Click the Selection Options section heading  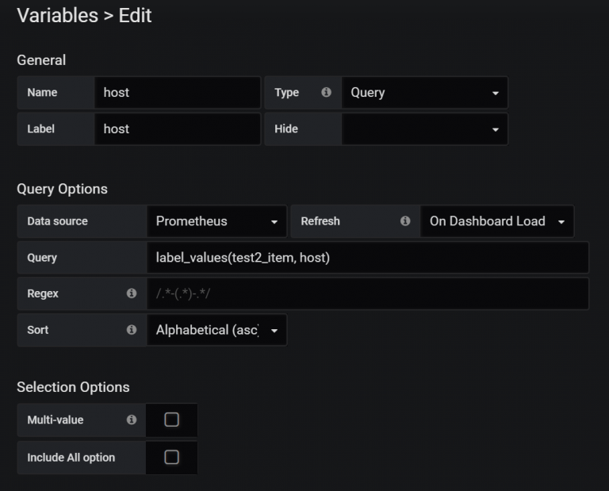pyautogui.click(x=73, y=387)
